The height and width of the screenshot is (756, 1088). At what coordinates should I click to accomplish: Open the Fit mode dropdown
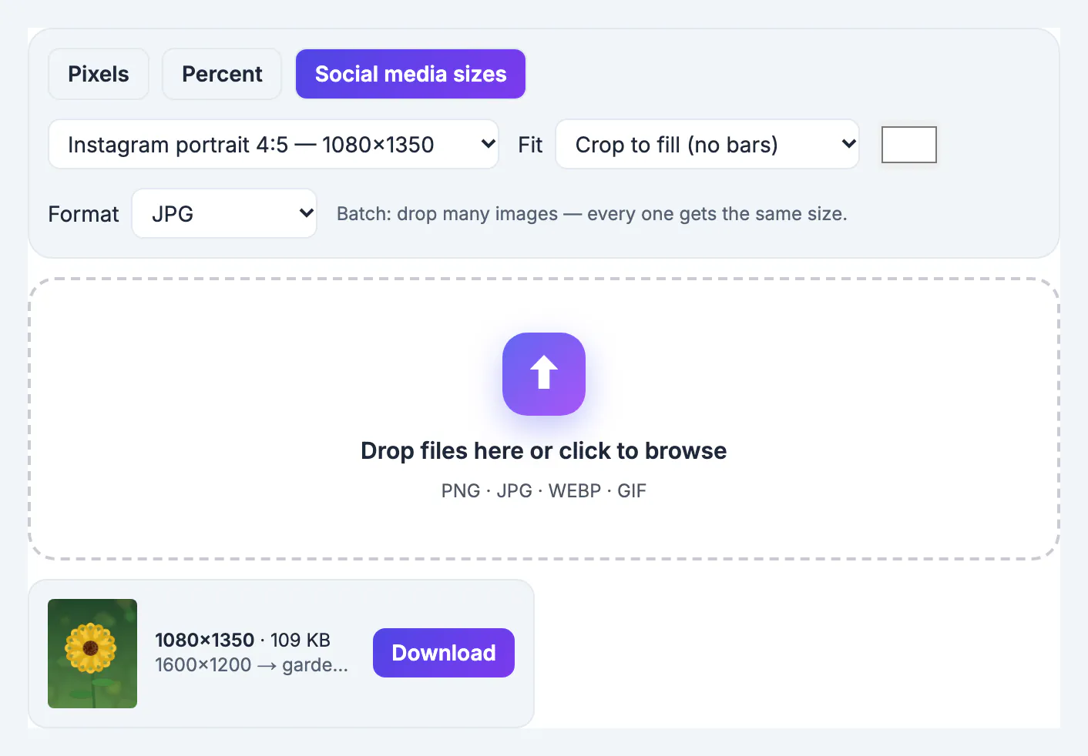(x=707, y=144)
